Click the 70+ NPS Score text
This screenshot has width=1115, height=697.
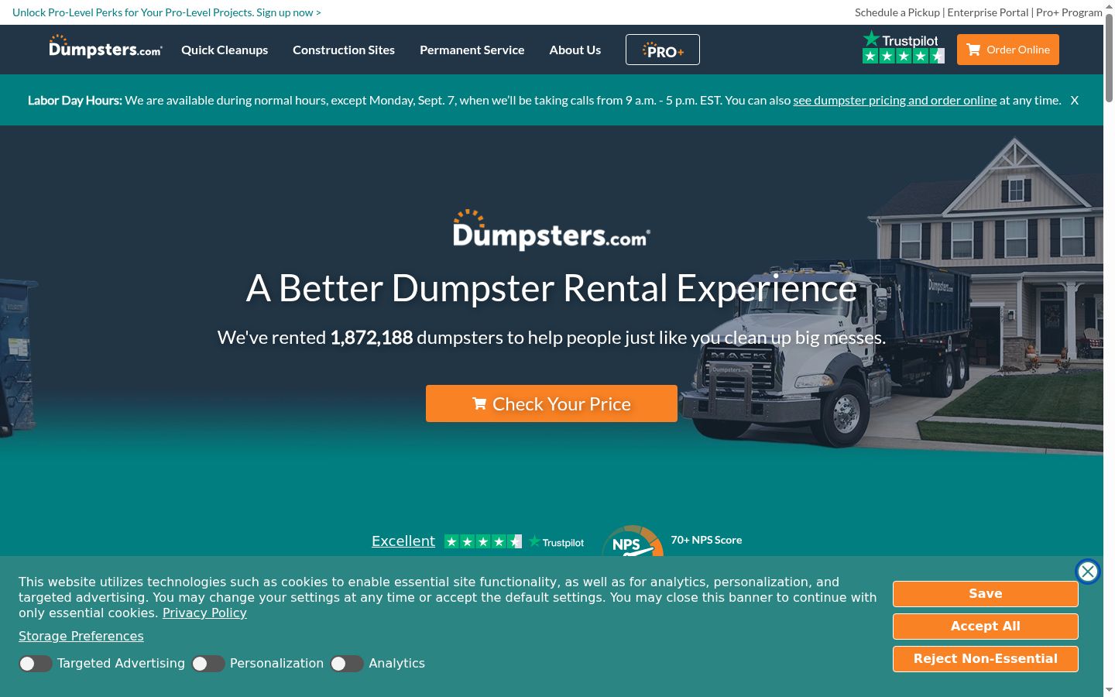706,540
